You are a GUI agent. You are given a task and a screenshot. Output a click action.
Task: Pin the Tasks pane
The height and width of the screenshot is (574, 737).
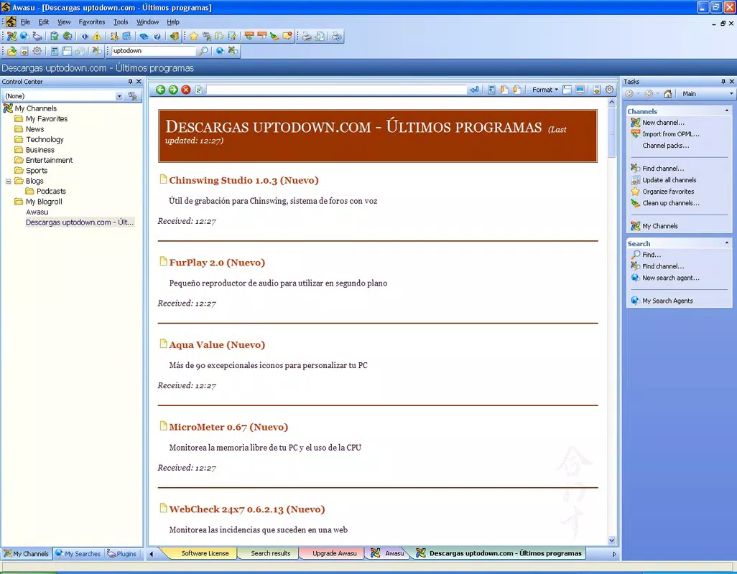[723, 82]
